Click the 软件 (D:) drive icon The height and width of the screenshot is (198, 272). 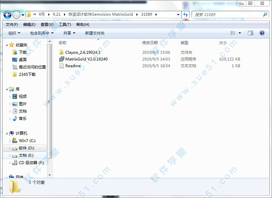(x=15, y=149)
